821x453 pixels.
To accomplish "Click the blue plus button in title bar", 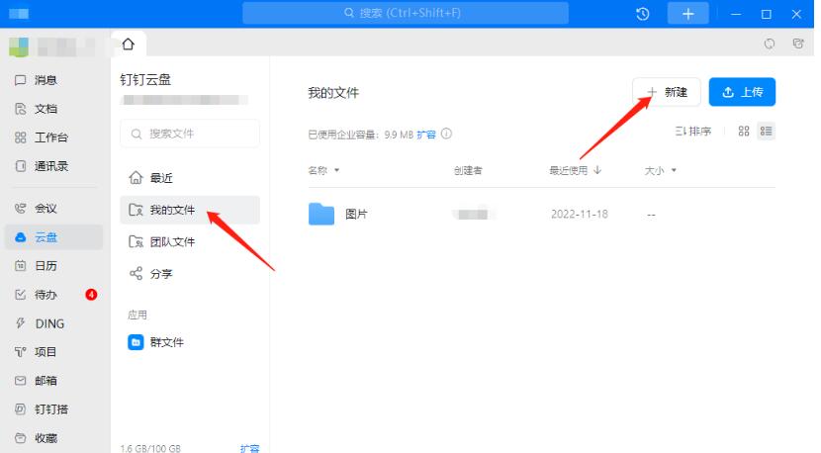I will [688, 14].
